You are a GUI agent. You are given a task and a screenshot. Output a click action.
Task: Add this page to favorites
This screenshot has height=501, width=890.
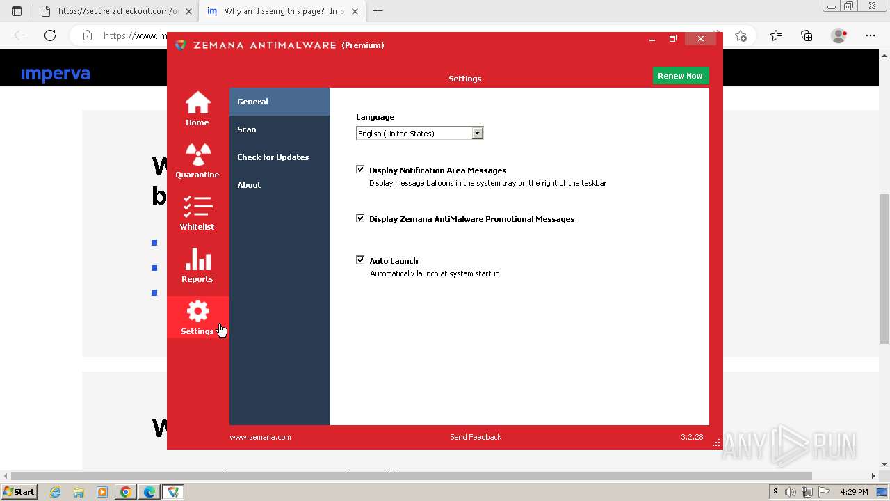741,35
